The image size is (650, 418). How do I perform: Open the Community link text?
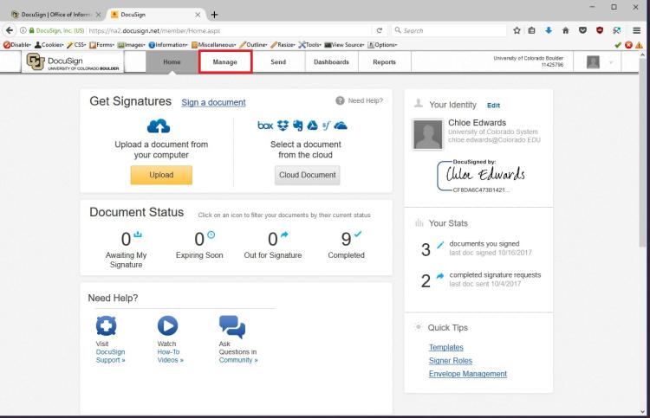point(238,360)
